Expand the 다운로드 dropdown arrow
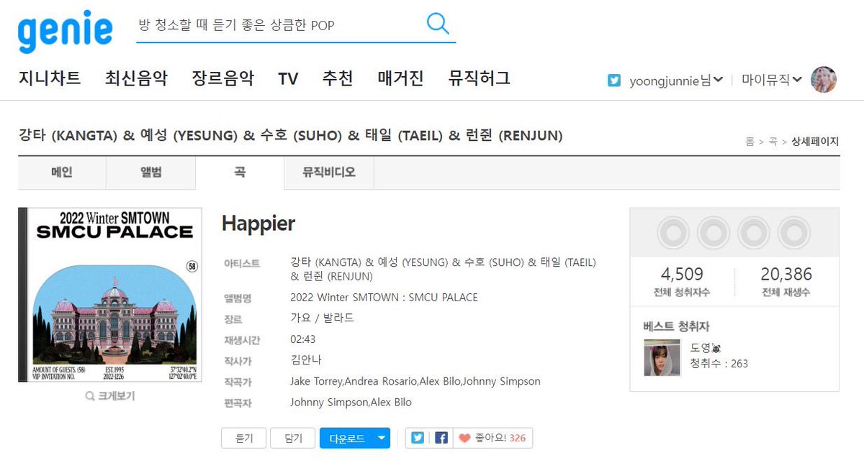864x468 pixels. pyautogui.click(x=382, y=439)
